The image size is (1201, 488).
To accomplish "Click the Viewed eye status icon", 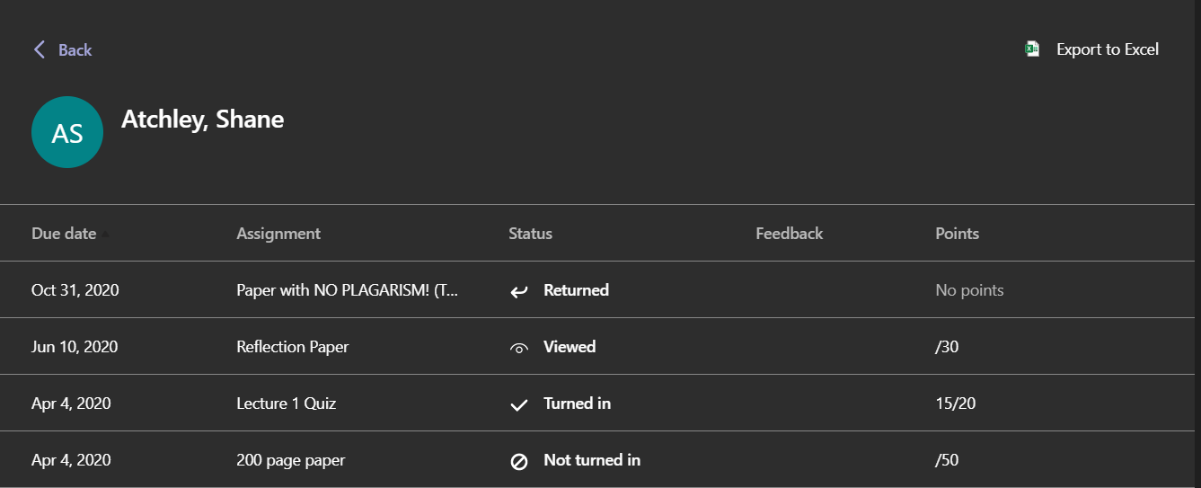I will point(519,348).
